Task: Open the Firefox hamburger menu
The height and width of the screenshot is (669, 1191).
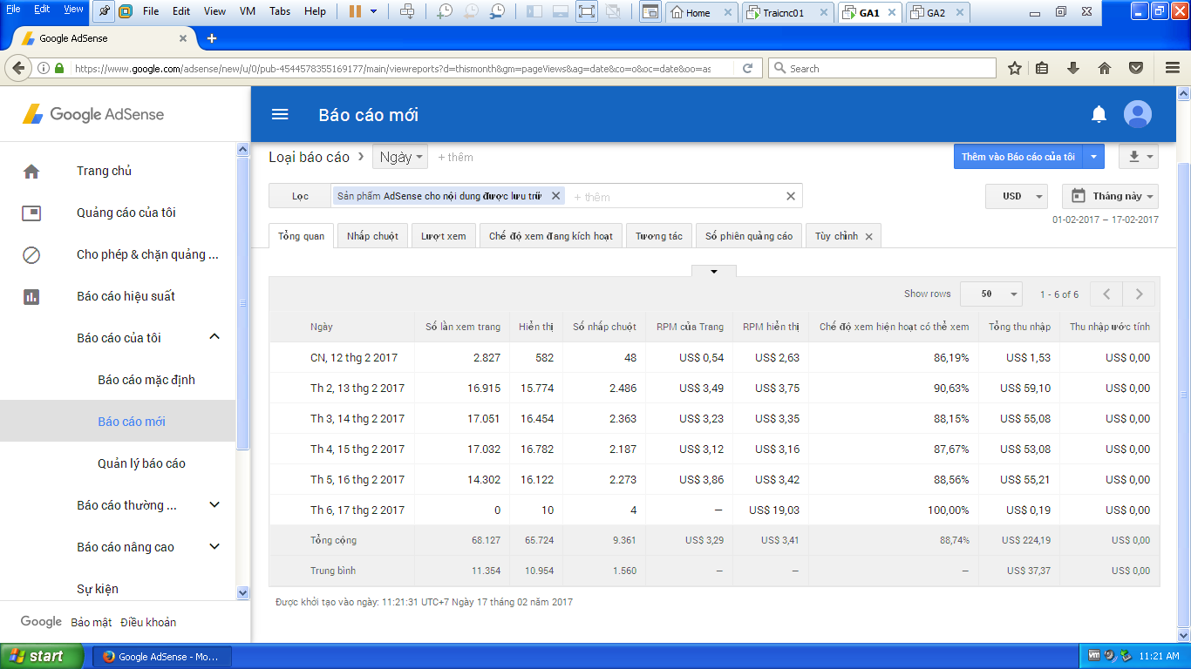Action: coord(1173,68)
